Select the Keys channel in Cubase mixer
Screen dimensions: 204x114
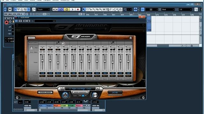(57, 105)
